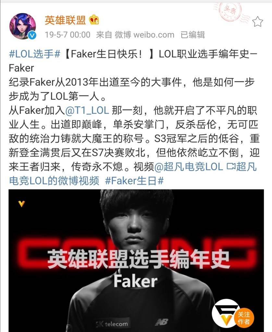Open the @超凡电竞LOL mention
Viewport: 272px width, 332px height.
click(x=189, y=167)
